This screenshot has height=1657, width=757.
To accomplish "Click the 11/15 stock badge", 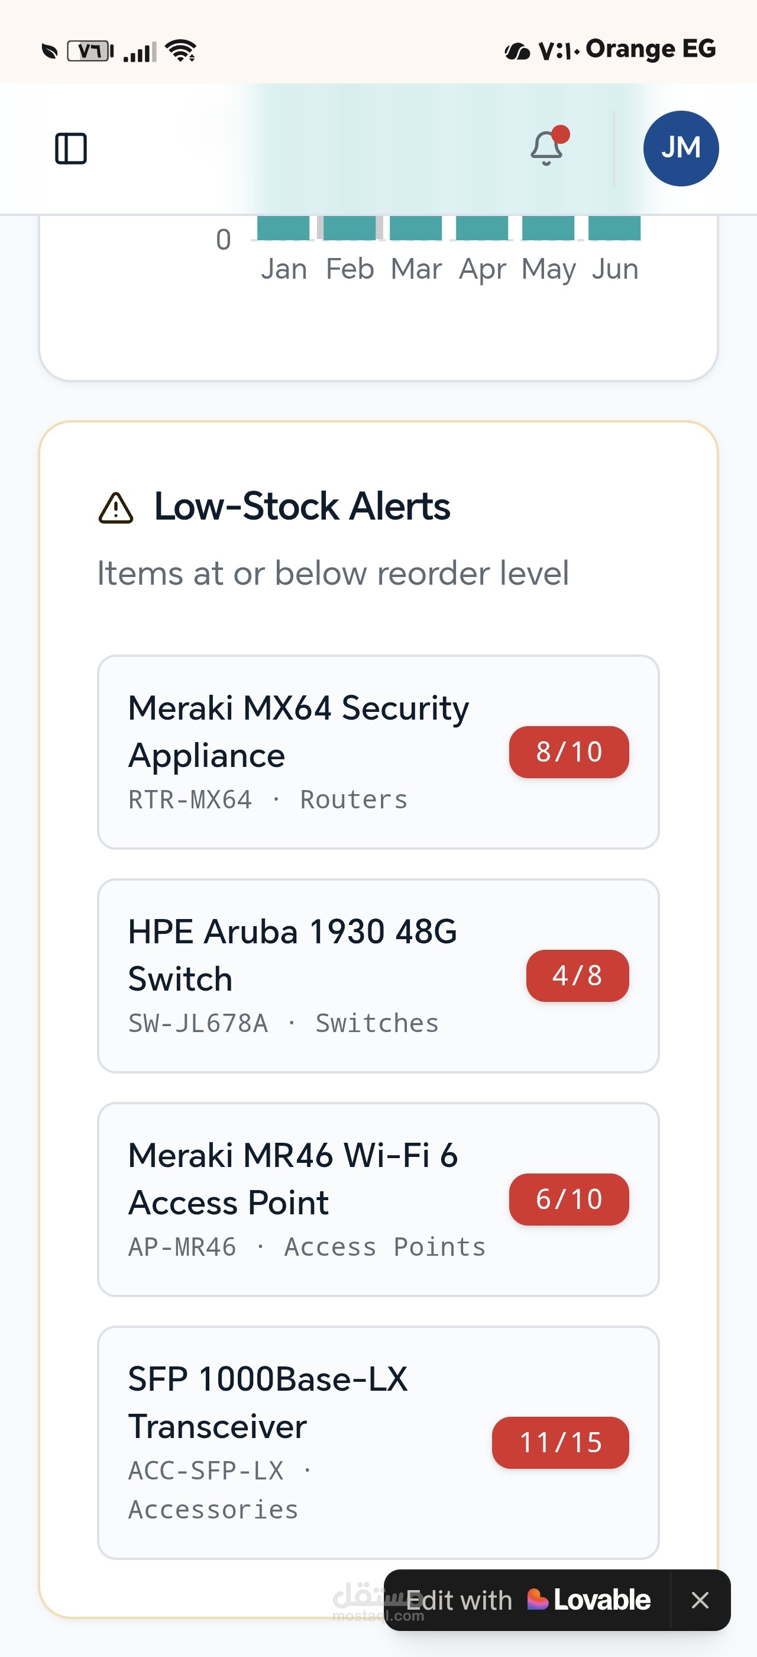I will click(561, 1443).
